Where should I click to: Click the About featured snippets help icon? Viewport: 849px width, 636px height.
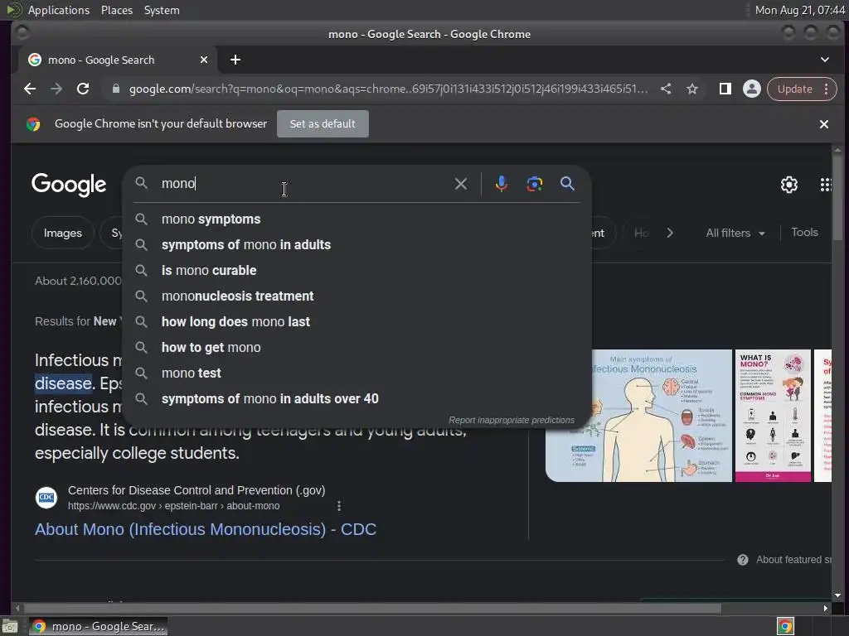click(x=743, y=560)
